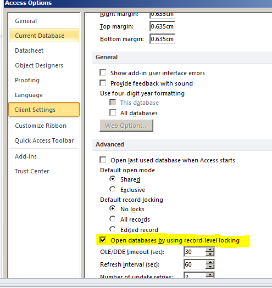
Task: Toggle This database four-digit year checkbox
Action: coord(113,102)
